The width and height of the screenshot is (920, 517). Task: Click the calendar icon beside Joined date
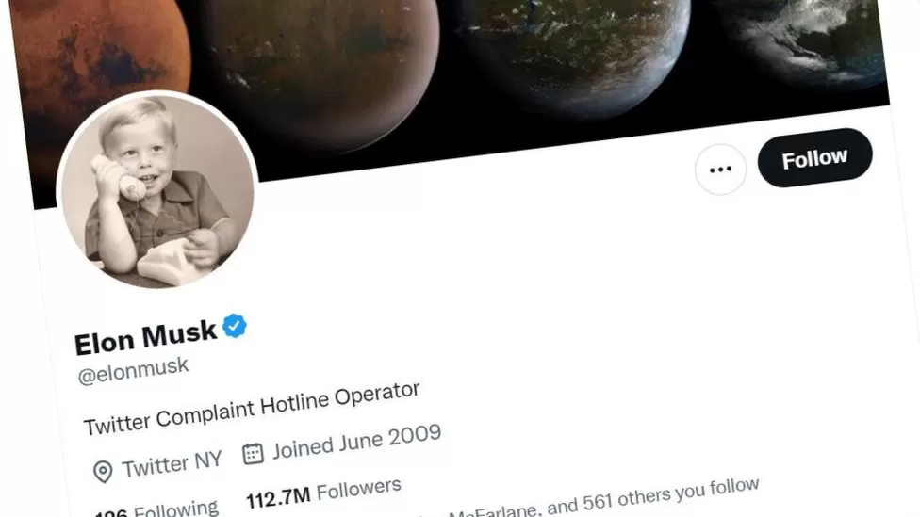253,454
